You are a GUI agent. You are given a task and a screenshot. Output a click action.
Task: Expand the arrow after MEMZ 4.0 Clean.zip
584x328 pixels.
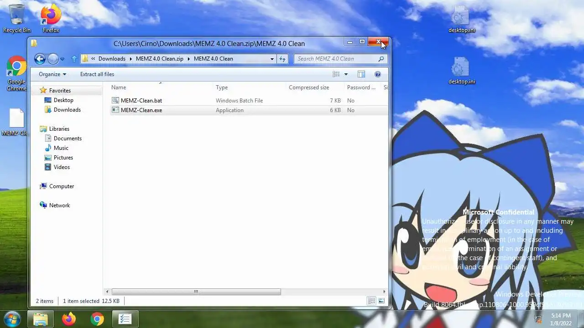pyautogui.click(x=188, y=59)
